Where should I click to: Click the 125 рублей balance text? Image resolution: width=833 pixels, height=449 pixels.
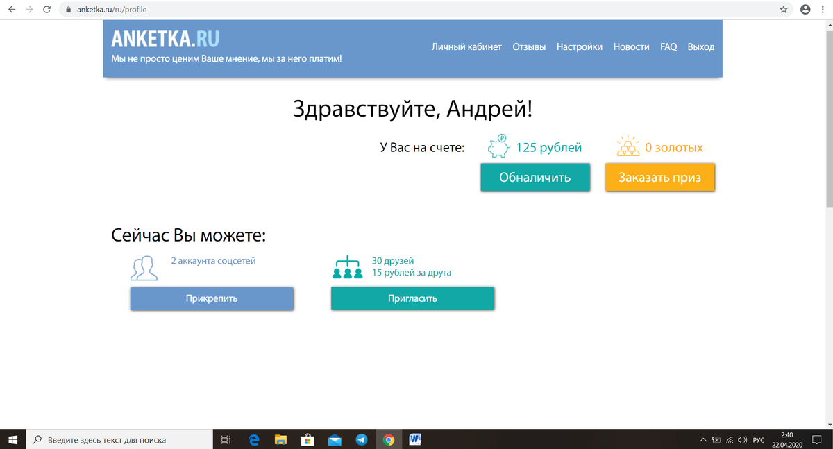pyautogui.click(x=549, y=148)
